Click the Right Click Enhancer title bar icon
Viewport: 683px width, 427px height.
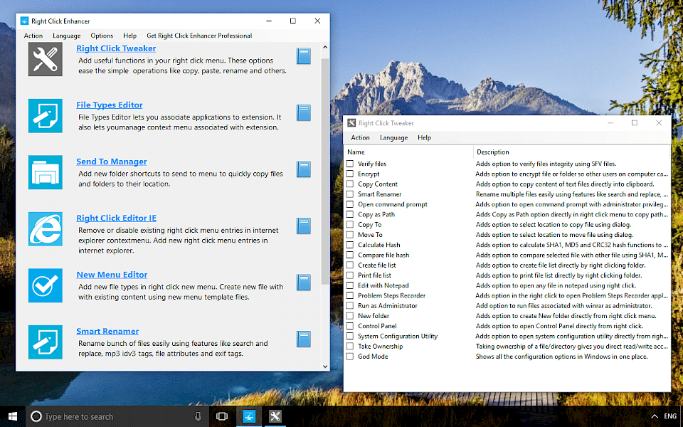point(24,21)
